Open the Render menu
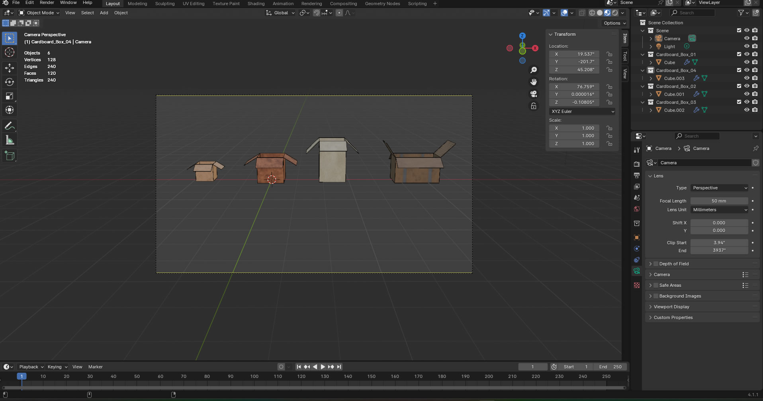Screen dimensions: 763x401 click(x=47, y=3)
